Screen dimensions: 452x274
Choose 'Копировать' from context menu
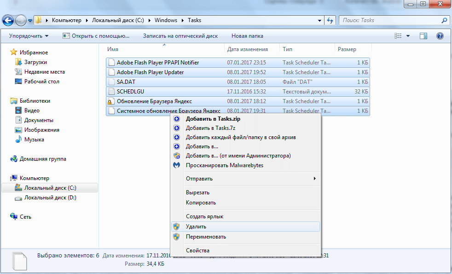tap(246, 203)
